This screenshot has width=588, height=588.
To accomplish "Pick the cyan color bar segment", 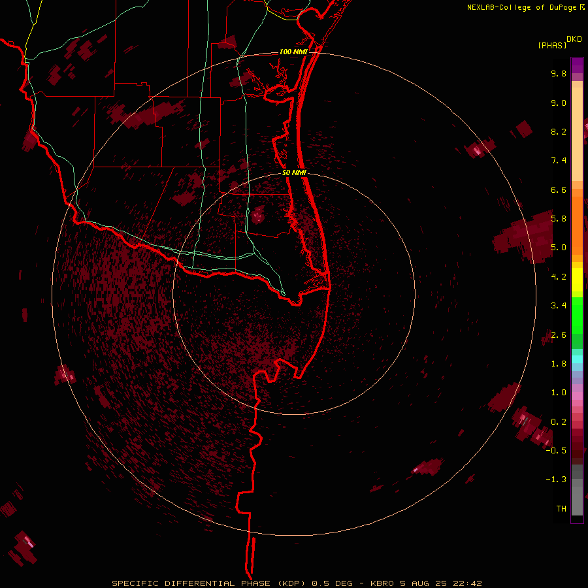I will click(x=577, y=359).
